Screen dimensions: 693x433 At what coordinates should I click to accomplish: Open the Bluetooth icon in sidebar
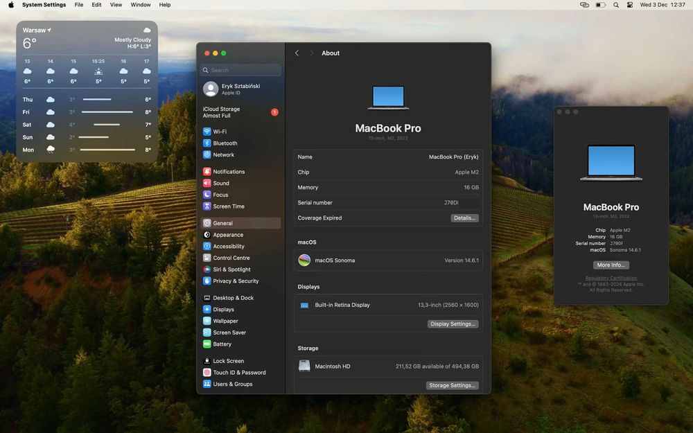207,143
